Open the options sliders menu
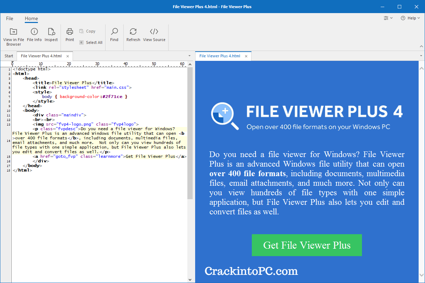 tap(388, 18)
